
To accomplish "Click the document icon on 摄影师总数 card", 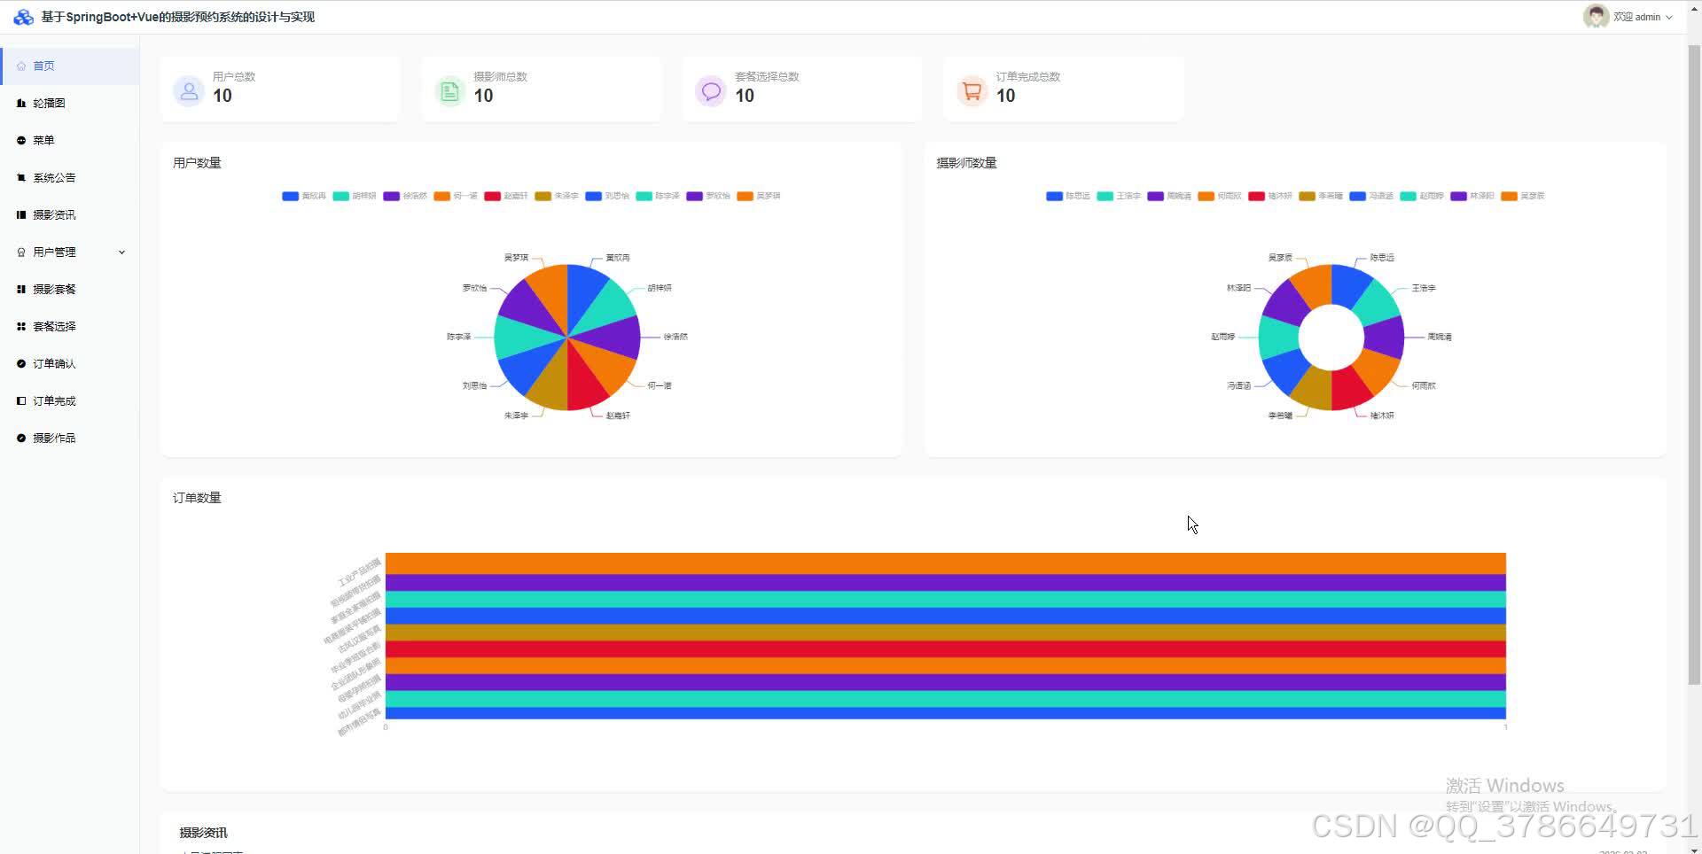I will 449,90.
